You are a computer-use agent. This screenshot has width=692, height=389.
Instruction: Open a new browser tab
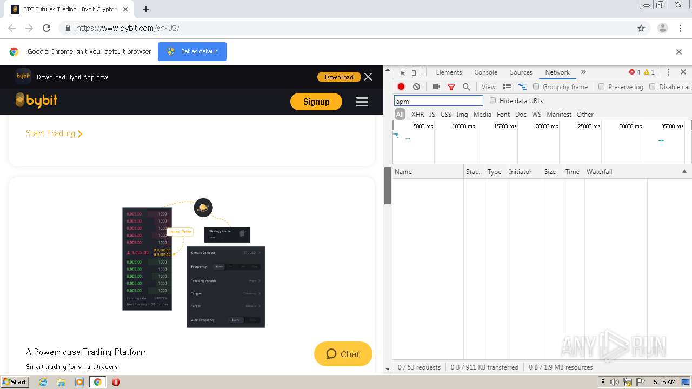(146, 9)
